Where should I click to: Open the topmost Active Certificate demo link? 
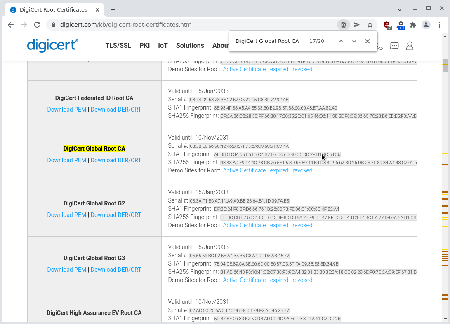pos(244,69)
